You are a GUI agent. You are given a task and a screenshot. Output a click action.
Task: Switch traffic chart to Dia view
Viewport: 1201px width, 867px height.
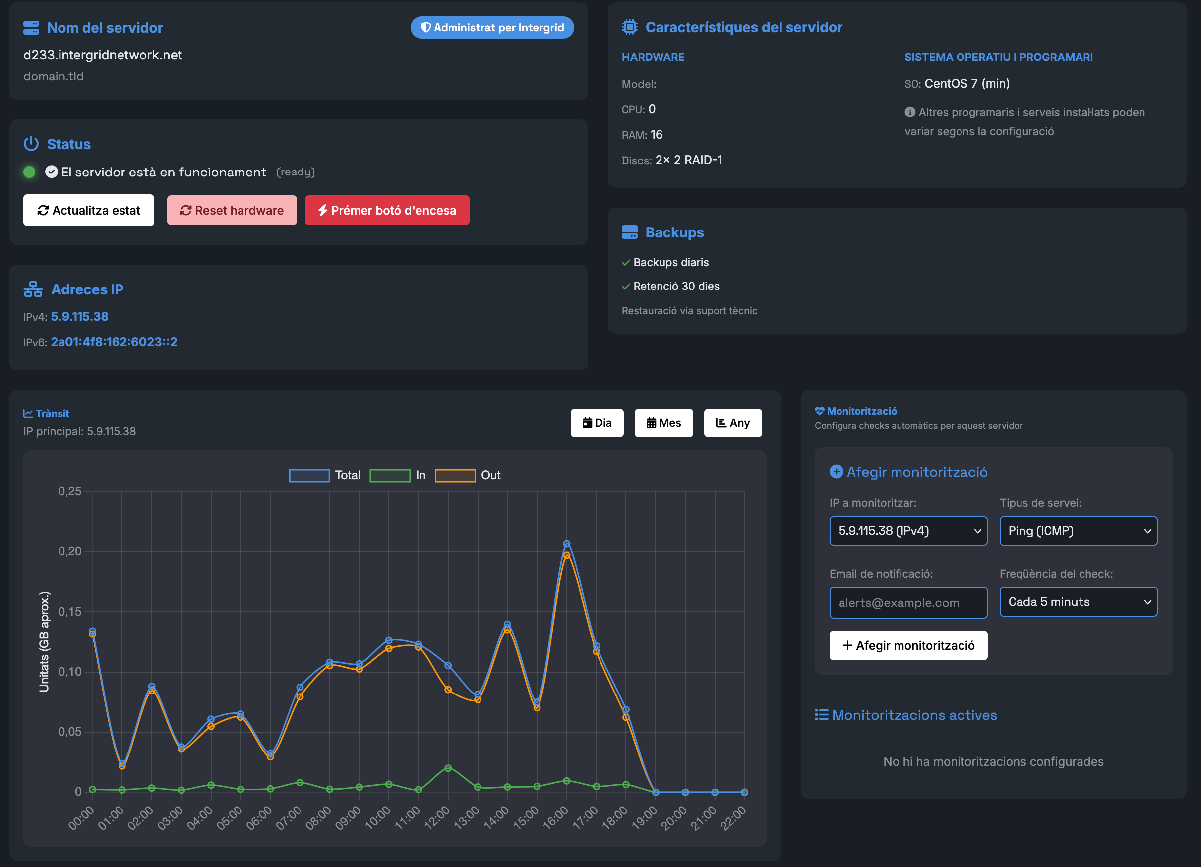[x=597, y=423]
